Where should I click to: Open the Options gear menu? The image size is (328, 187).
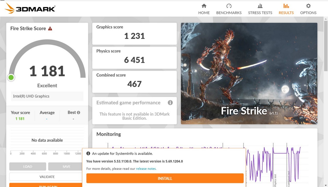(308, 9)
